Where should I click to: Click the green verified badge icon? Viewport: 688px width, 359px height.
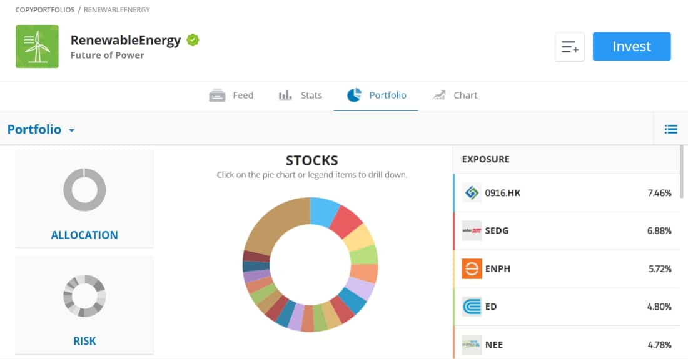click(x=193, y=40)
